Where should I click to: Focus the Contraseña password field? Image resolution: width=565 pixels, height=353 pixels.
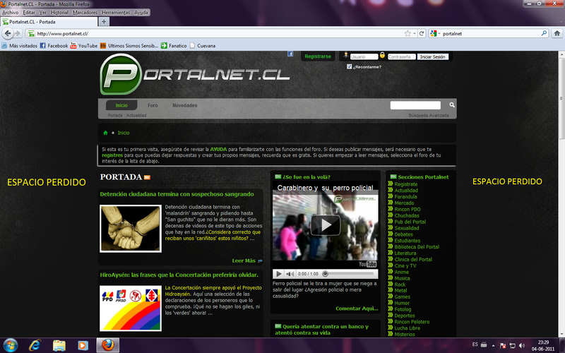(x=401, y=56)
